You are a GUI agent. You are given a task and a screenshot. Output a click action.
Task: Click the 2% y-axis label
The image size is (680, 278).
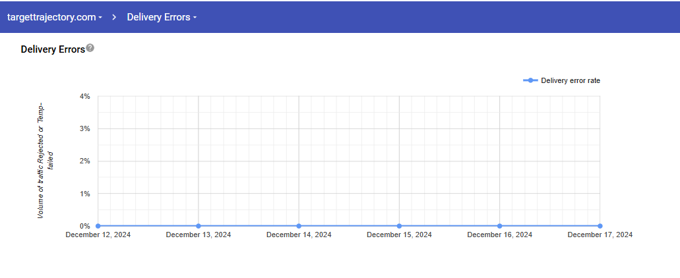[x=84, y=161]
